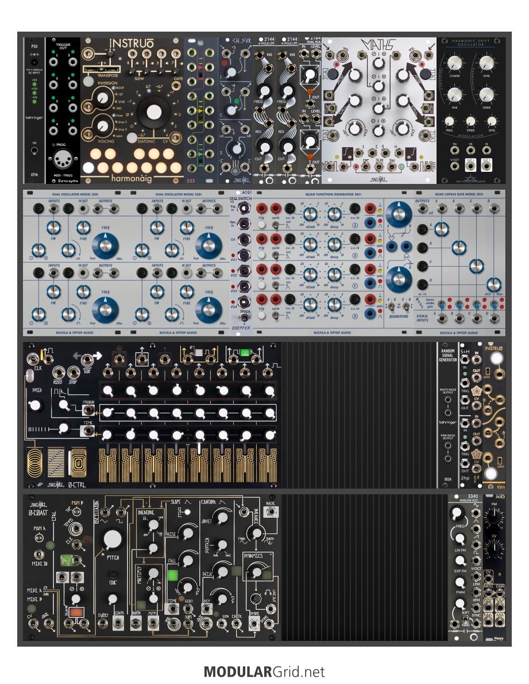Turn the Onset knob on 0-Coast

(x=222, y=518)
